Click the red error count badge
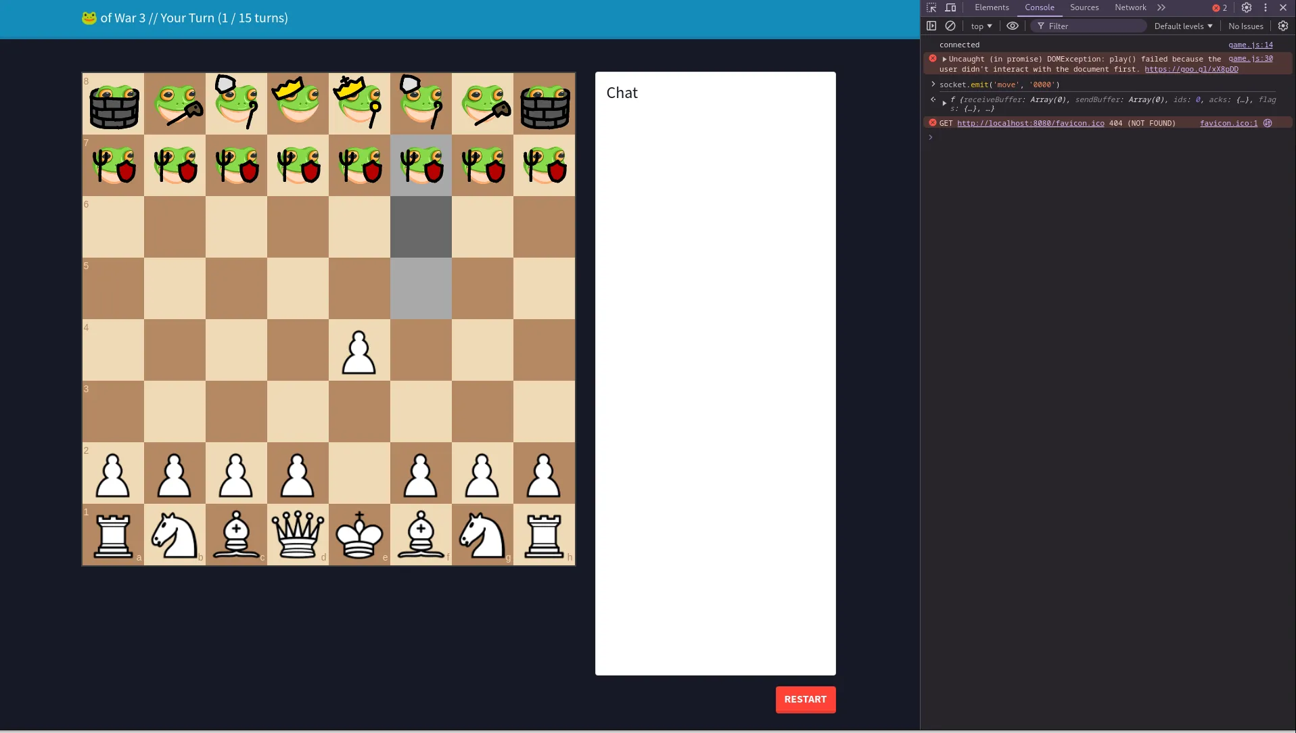This screenshot has height=733, width=1296. click(1218, 7)
